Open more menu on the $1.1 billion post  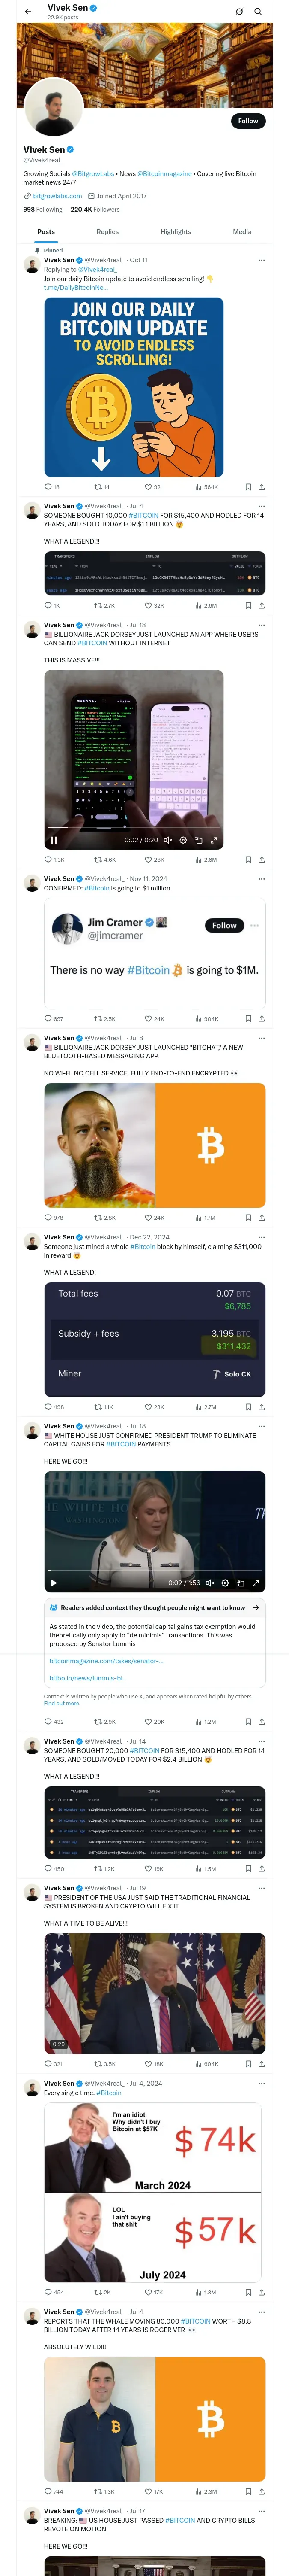point(262,506)
